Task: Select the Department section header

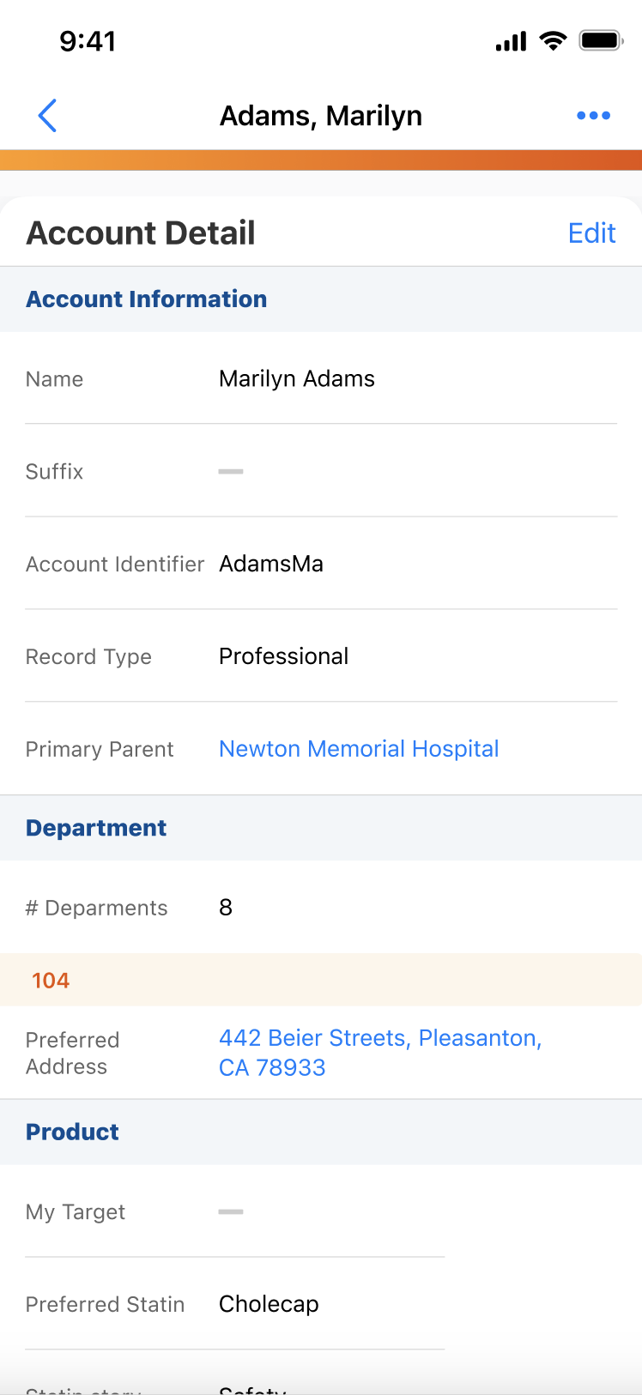Action: tap(96, 828)
